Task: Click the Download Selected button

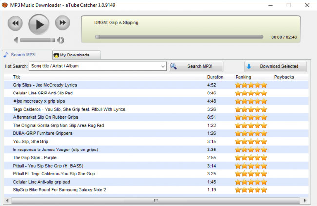Action: 276,66
